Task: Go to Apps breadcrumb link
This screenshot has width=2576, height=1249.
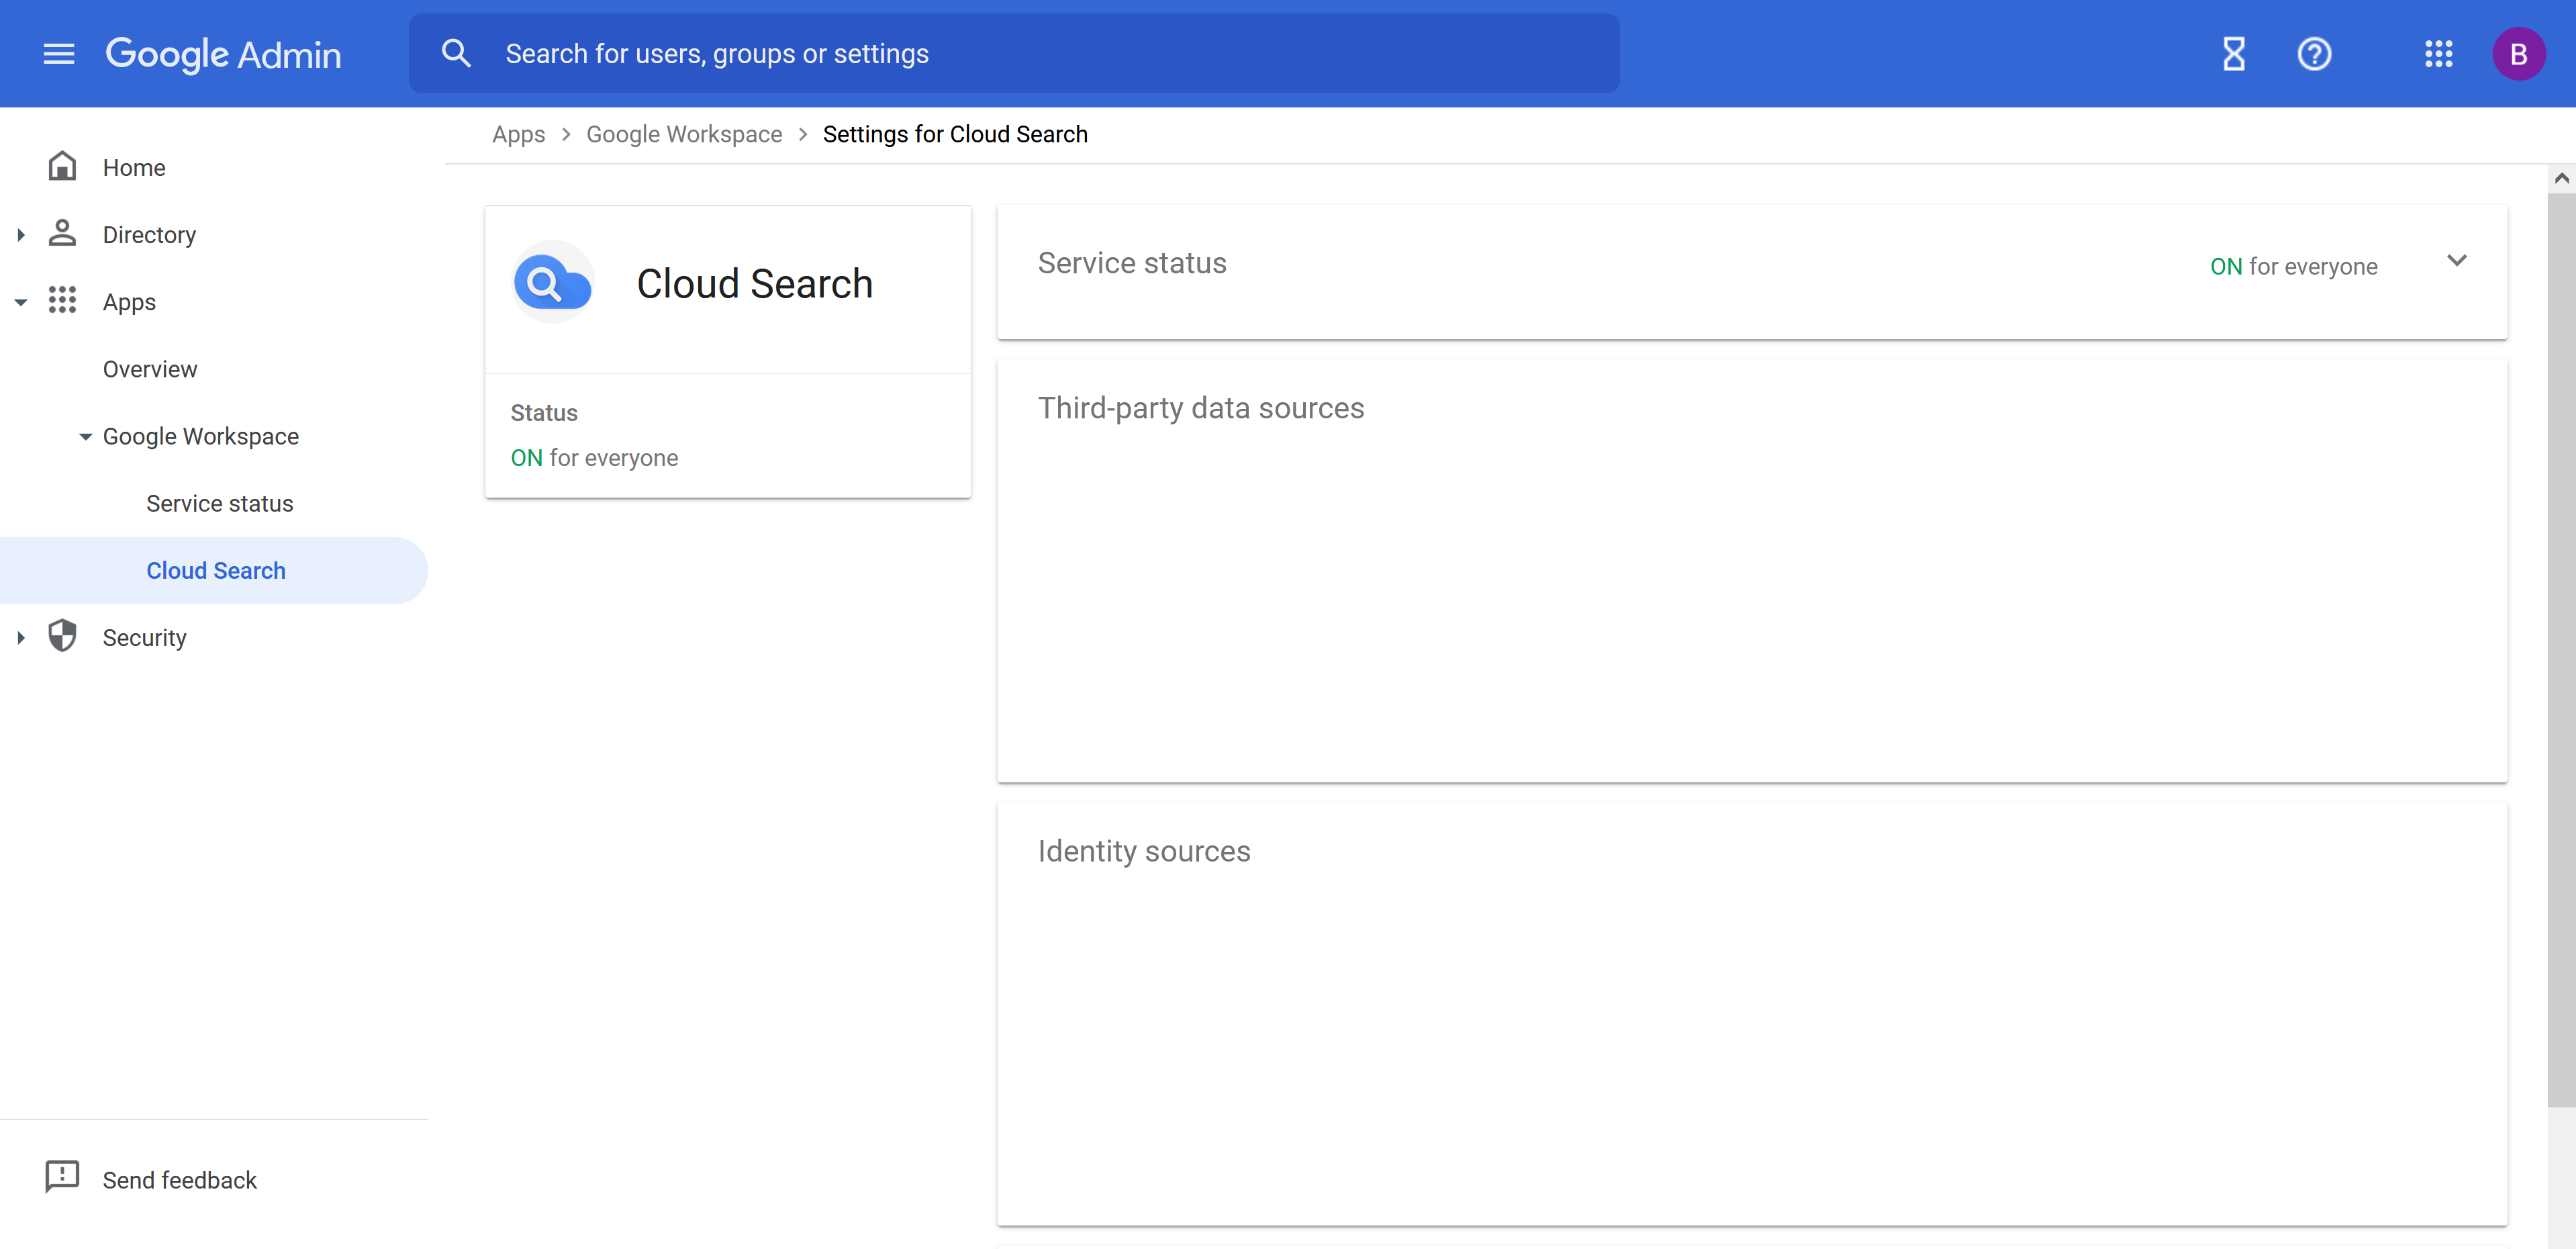Action: coord(518,134)
